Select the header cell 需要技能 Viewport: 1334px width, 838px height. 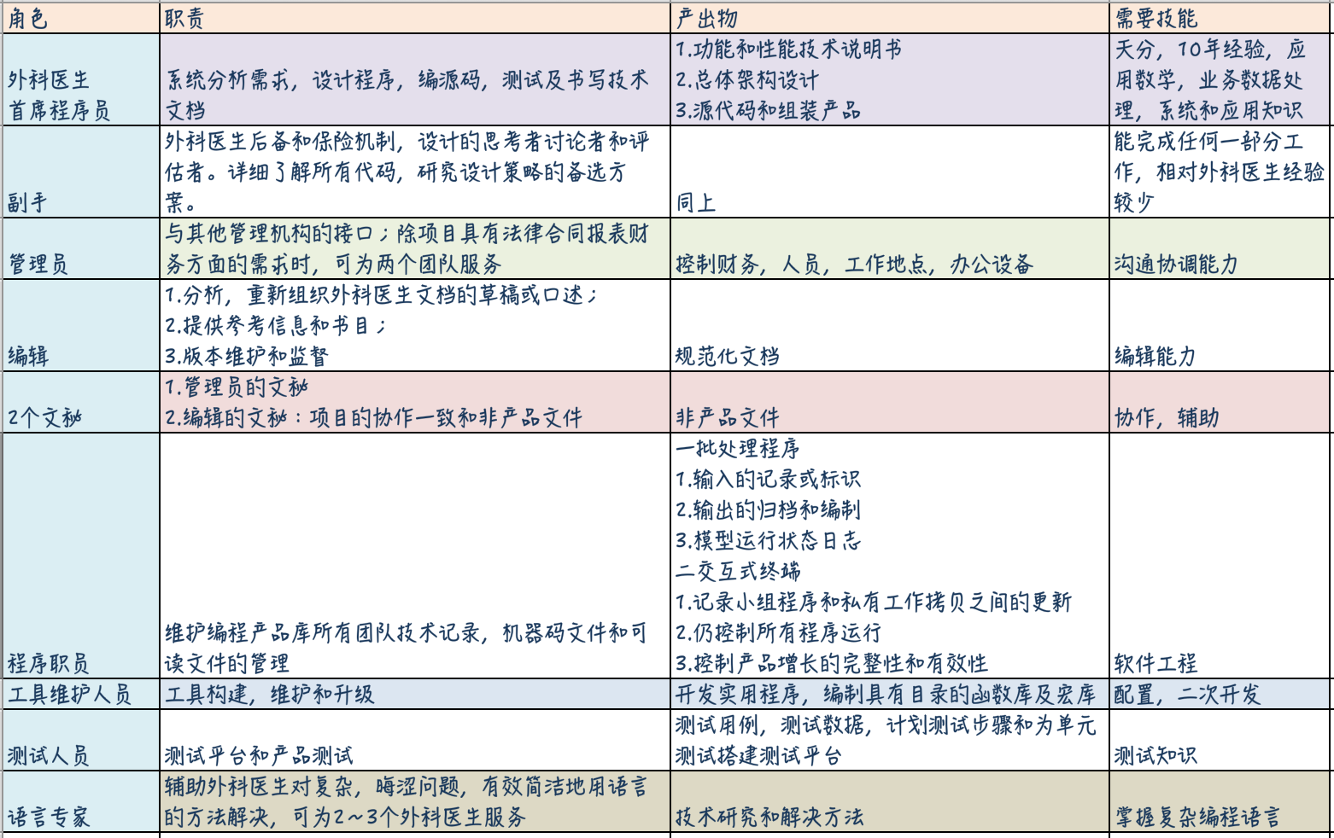pos(1221,18)
